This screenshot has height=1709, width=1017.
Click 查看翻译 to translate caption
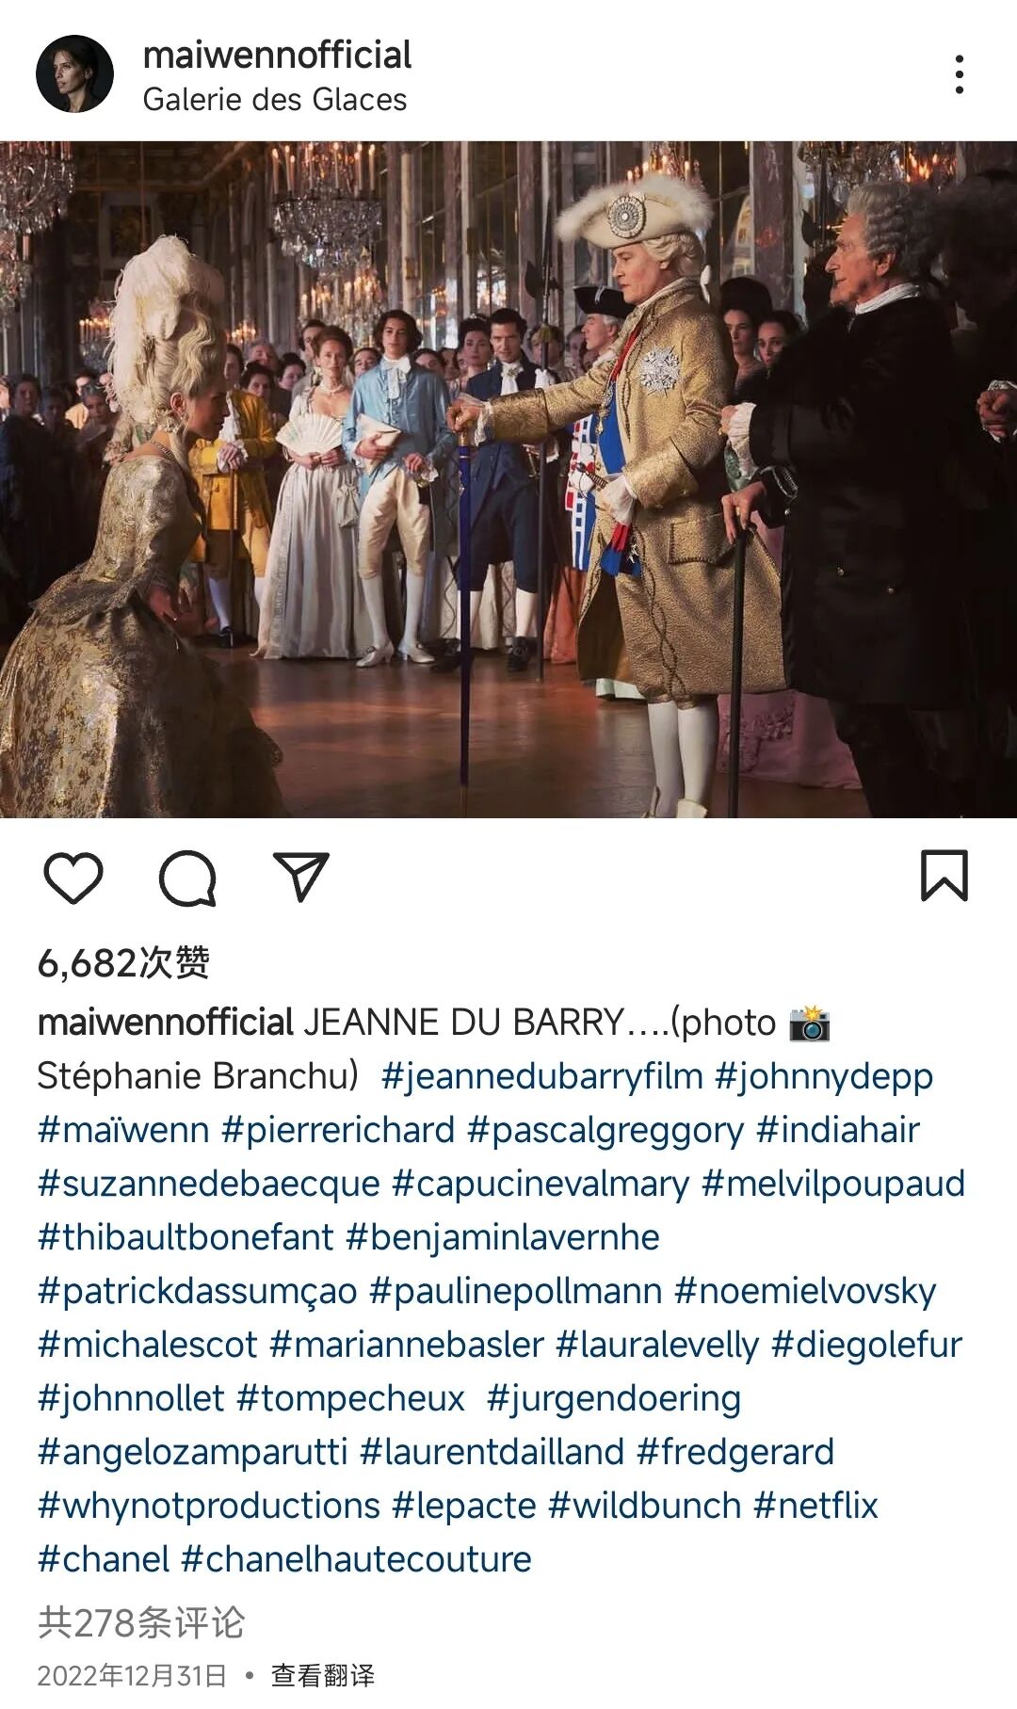pyautogui.click(x=322, y=1675)
